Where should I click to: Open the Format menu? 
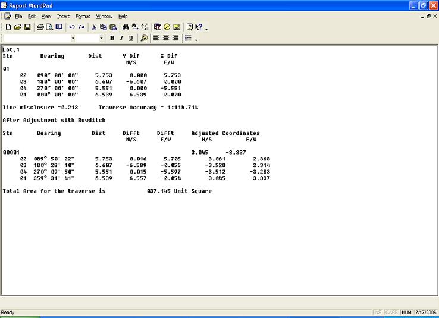point(82,17)
